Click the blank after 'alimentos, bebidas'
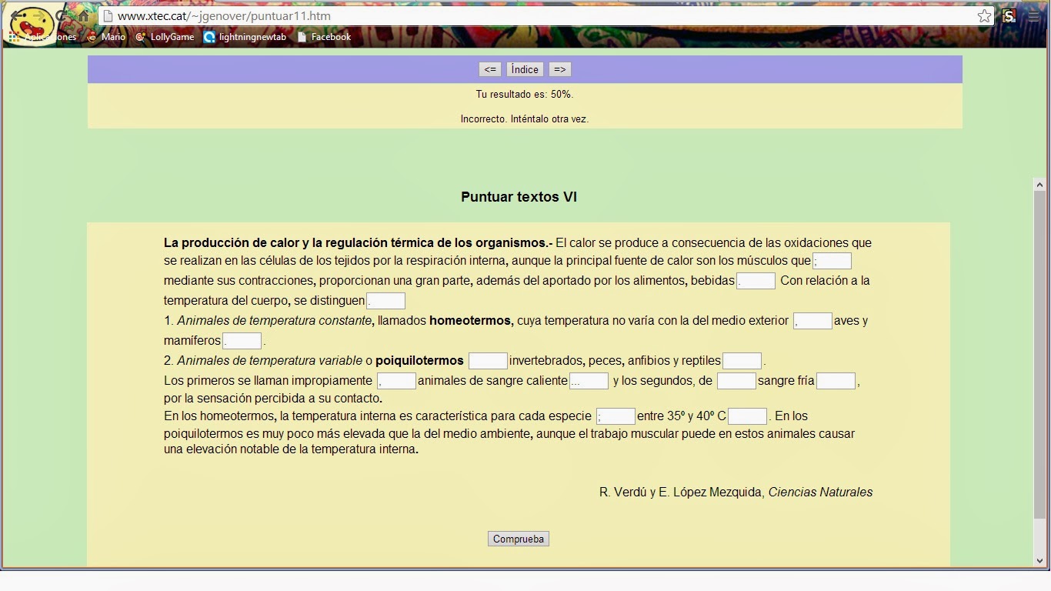This screenshot has height=591, width=1051. 756,281
